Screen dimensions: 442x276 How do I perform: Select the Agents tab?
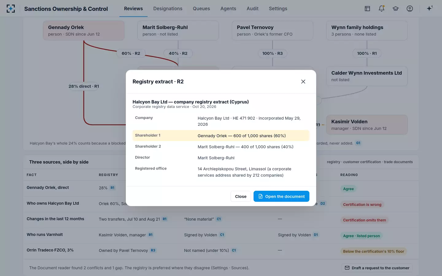(228, 9)
